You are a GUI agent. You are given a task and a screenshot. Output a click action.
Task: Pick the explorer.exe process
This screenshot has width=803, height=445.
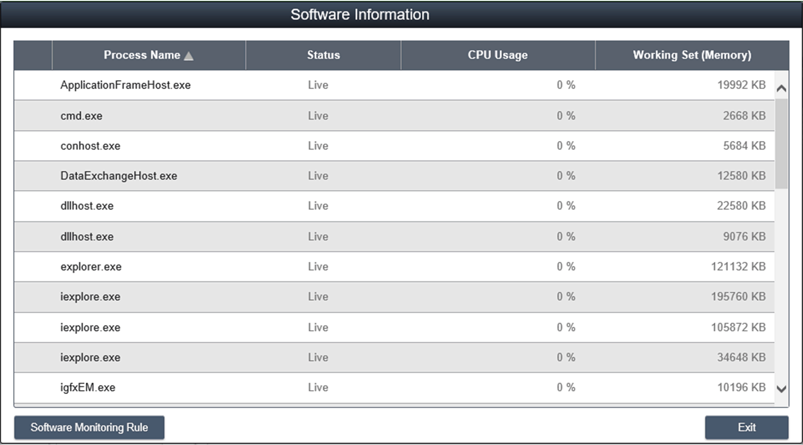pyautogui.click(x=91, y=267)
